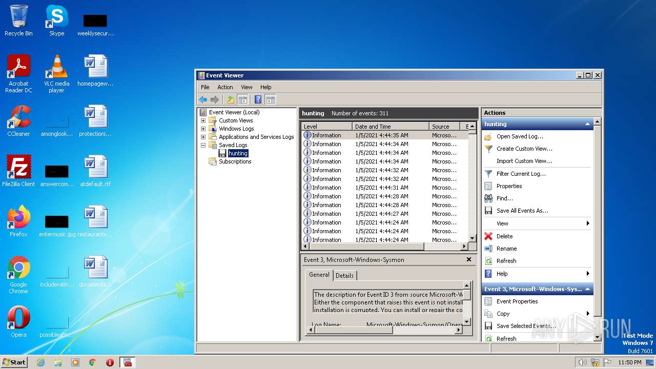Select Firefox desktop shortcut
Viewport: 656px width, 369px height.
coord(18,221)
